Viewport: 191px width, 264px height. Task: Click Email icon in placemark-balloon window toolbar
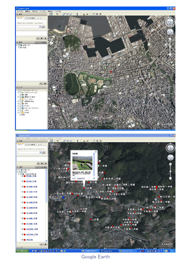coord(94,141)
